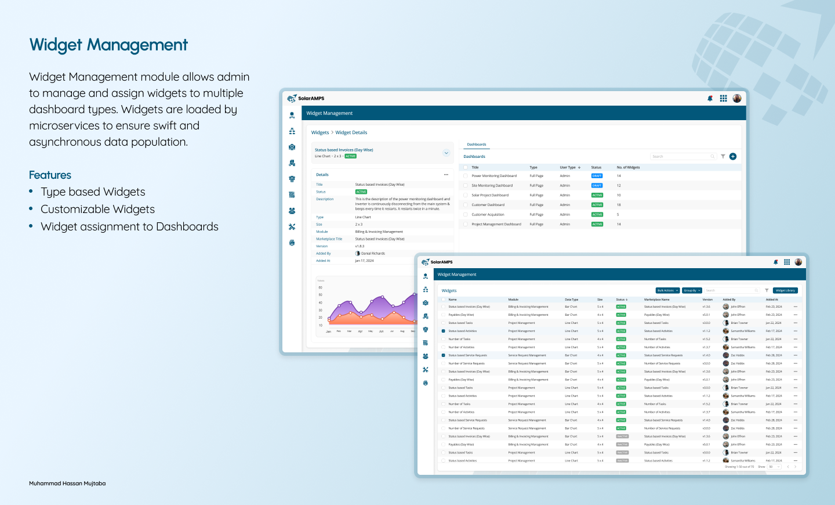Click the Widget Library button
This screenshot has width=835, height=505.
[x=785, y=290]
